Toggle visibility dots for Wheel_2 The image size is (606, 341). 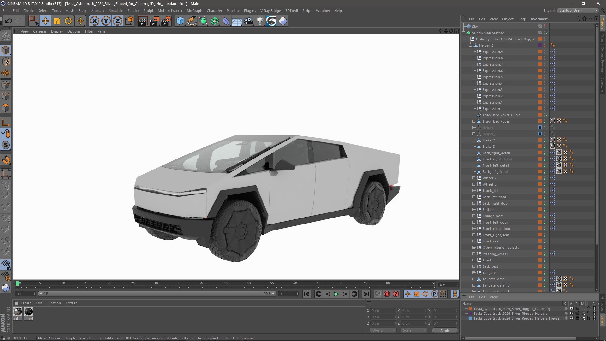pyautogui.click(x=544, y=178)
